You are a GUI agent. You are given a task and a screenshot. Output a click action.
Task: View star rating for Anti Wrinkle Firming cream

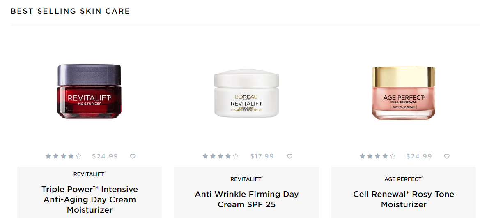220,156
